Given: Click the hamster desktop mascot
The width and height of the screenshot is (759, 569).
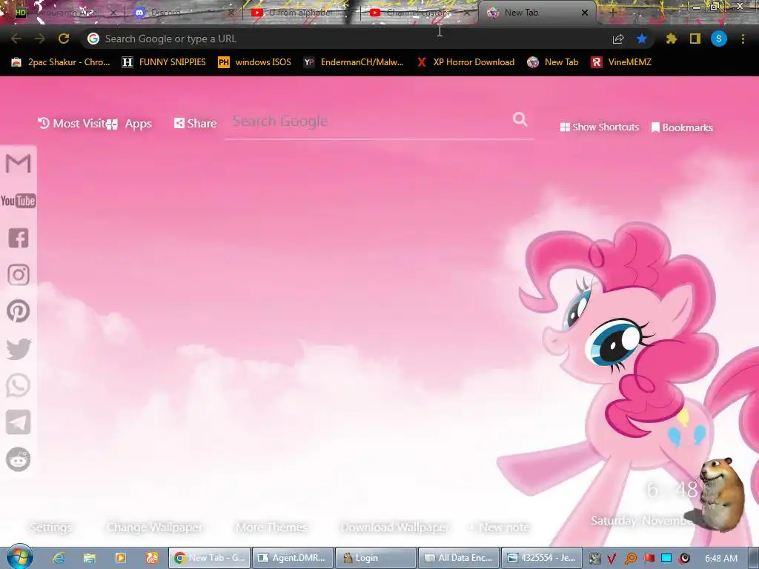Looking at the screenshot, I should click(x=721, y=493).
